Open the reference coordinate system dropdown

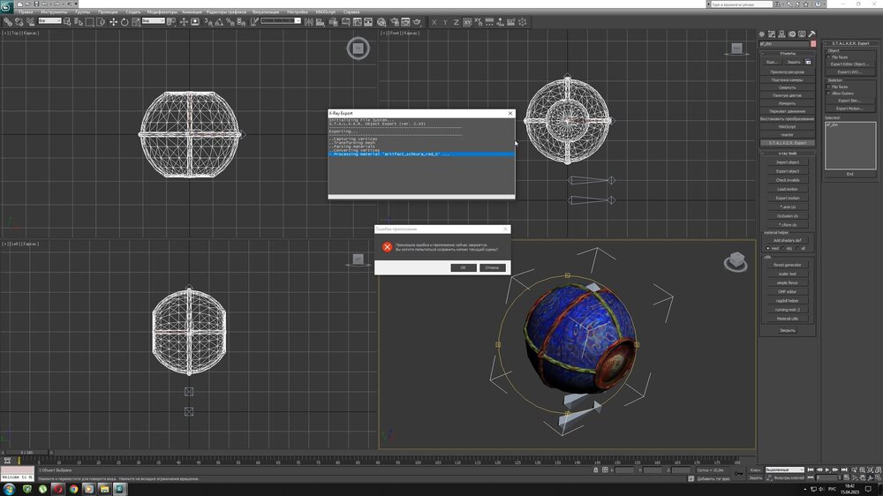[154, 21]
